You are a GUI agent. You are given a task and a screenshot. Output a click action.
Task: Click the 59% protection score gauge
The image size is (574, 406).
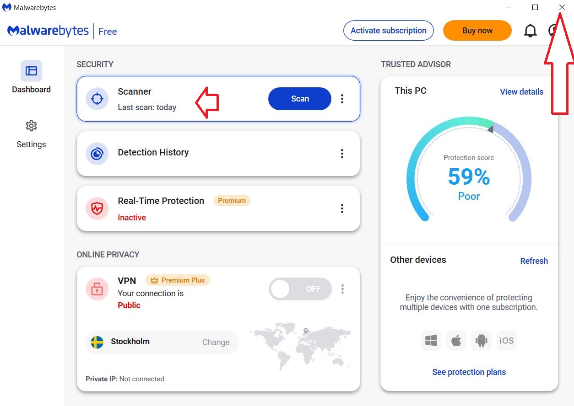(469, 170)
